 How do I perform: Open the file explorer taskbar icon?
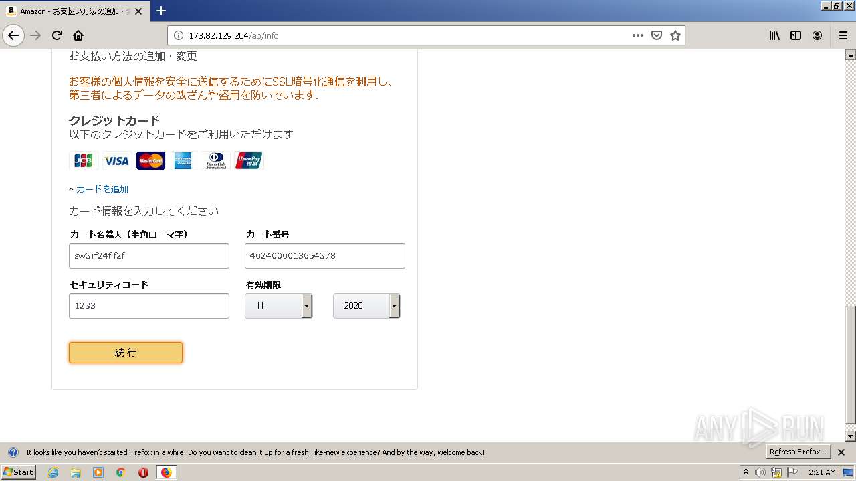[76, 472]
